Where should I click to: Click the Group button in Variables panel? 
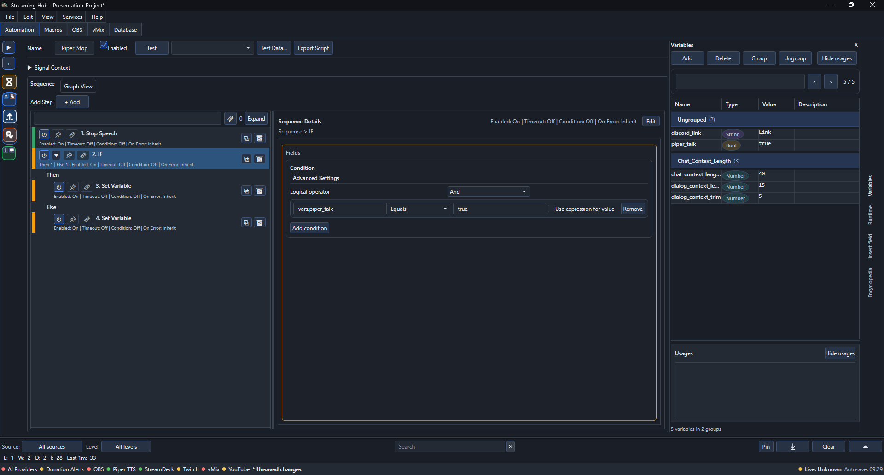point(759,58)
